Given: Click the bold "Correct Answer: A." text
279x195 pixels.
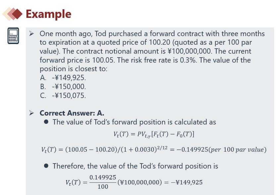Looking at the screenshot, I should [72, 113].
